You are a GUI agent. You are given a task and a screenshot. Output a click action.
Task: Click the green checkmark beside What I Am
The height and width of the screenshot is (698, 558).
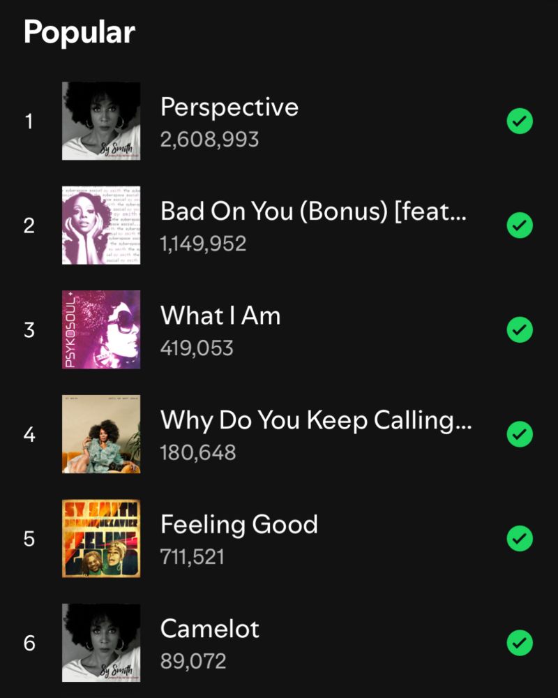tap(520, 330)
